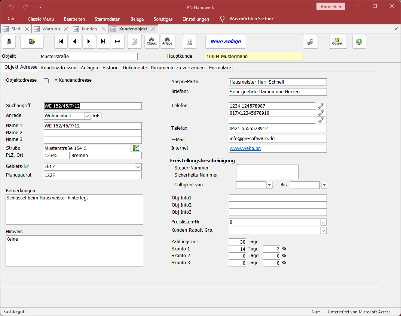Viewport: 401px width, 316px height.
Task: Open the Gültigkeit von date picker
Action: coord(269,185)
